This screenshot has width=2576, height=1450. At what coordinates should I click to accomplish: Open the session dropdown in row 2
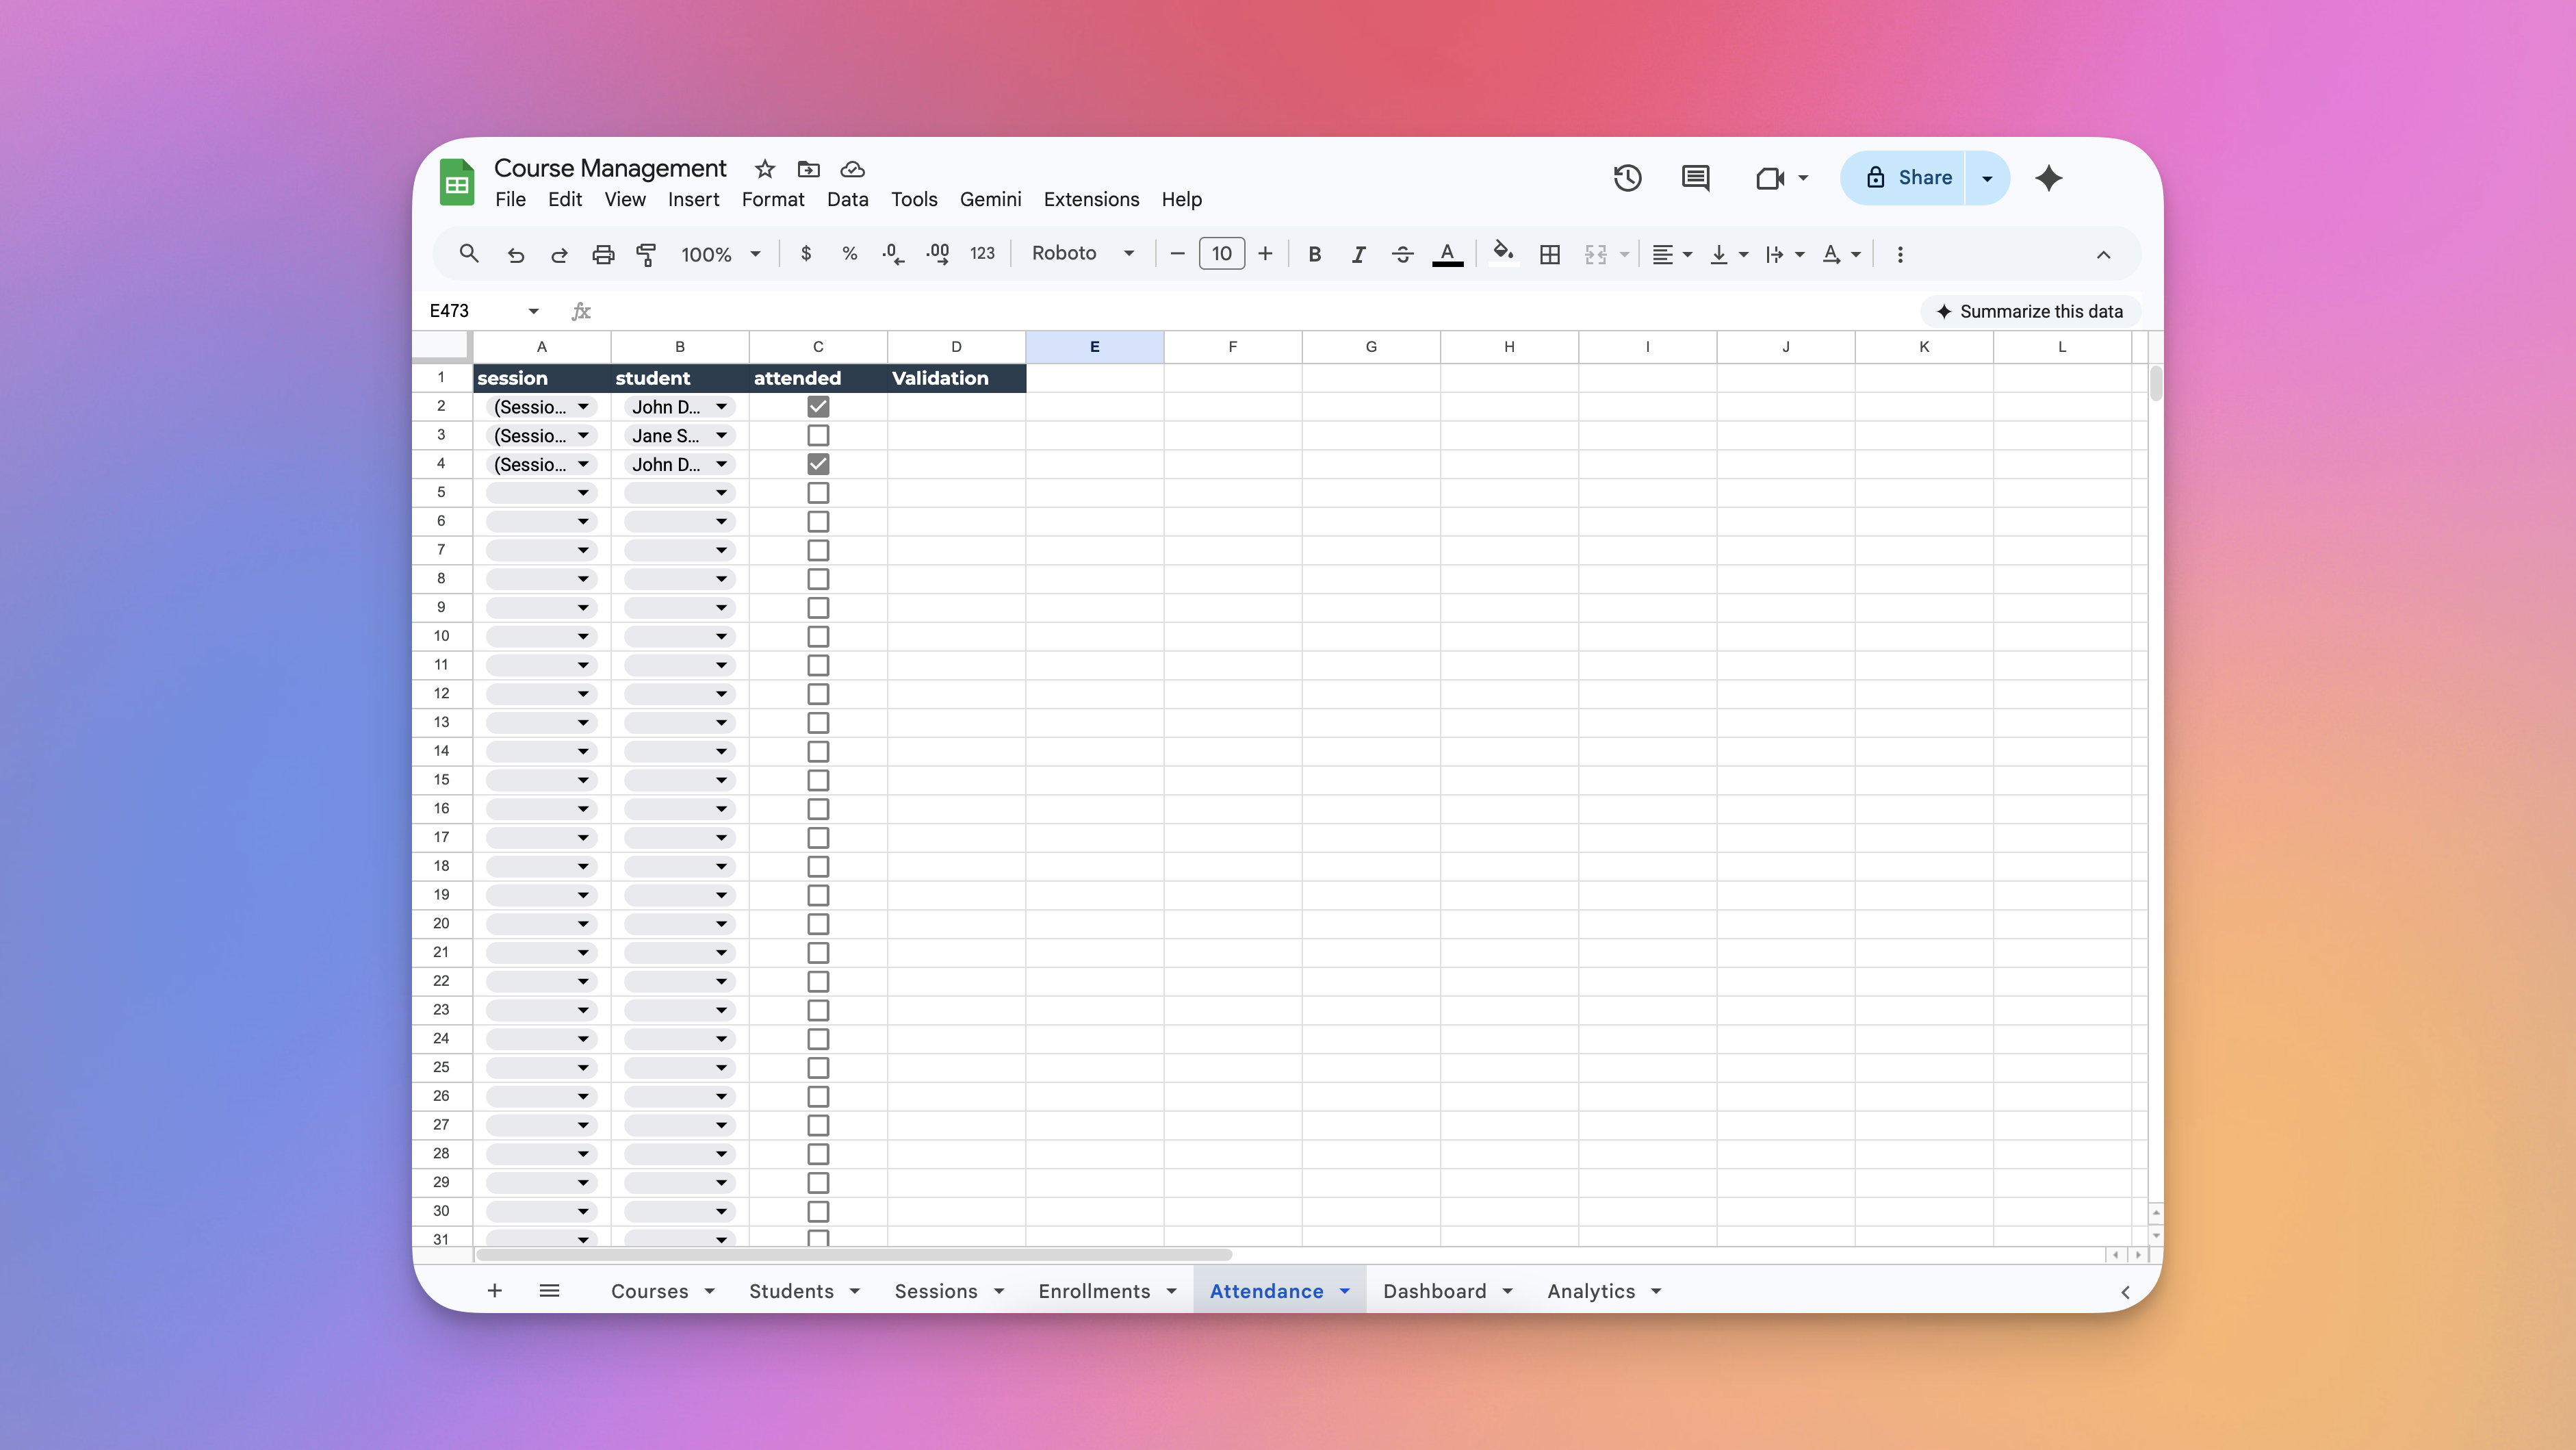[583, 407]
